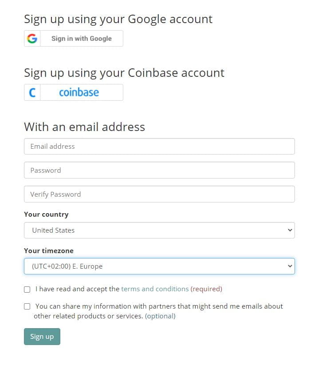Select the Verify Password field
The image size is (330, 365).
tap(159, 194)
